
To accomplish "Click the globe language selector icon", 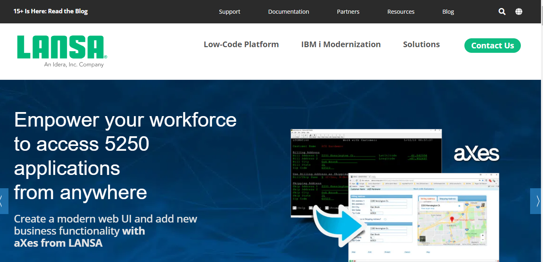I will [x=519, y=12].
